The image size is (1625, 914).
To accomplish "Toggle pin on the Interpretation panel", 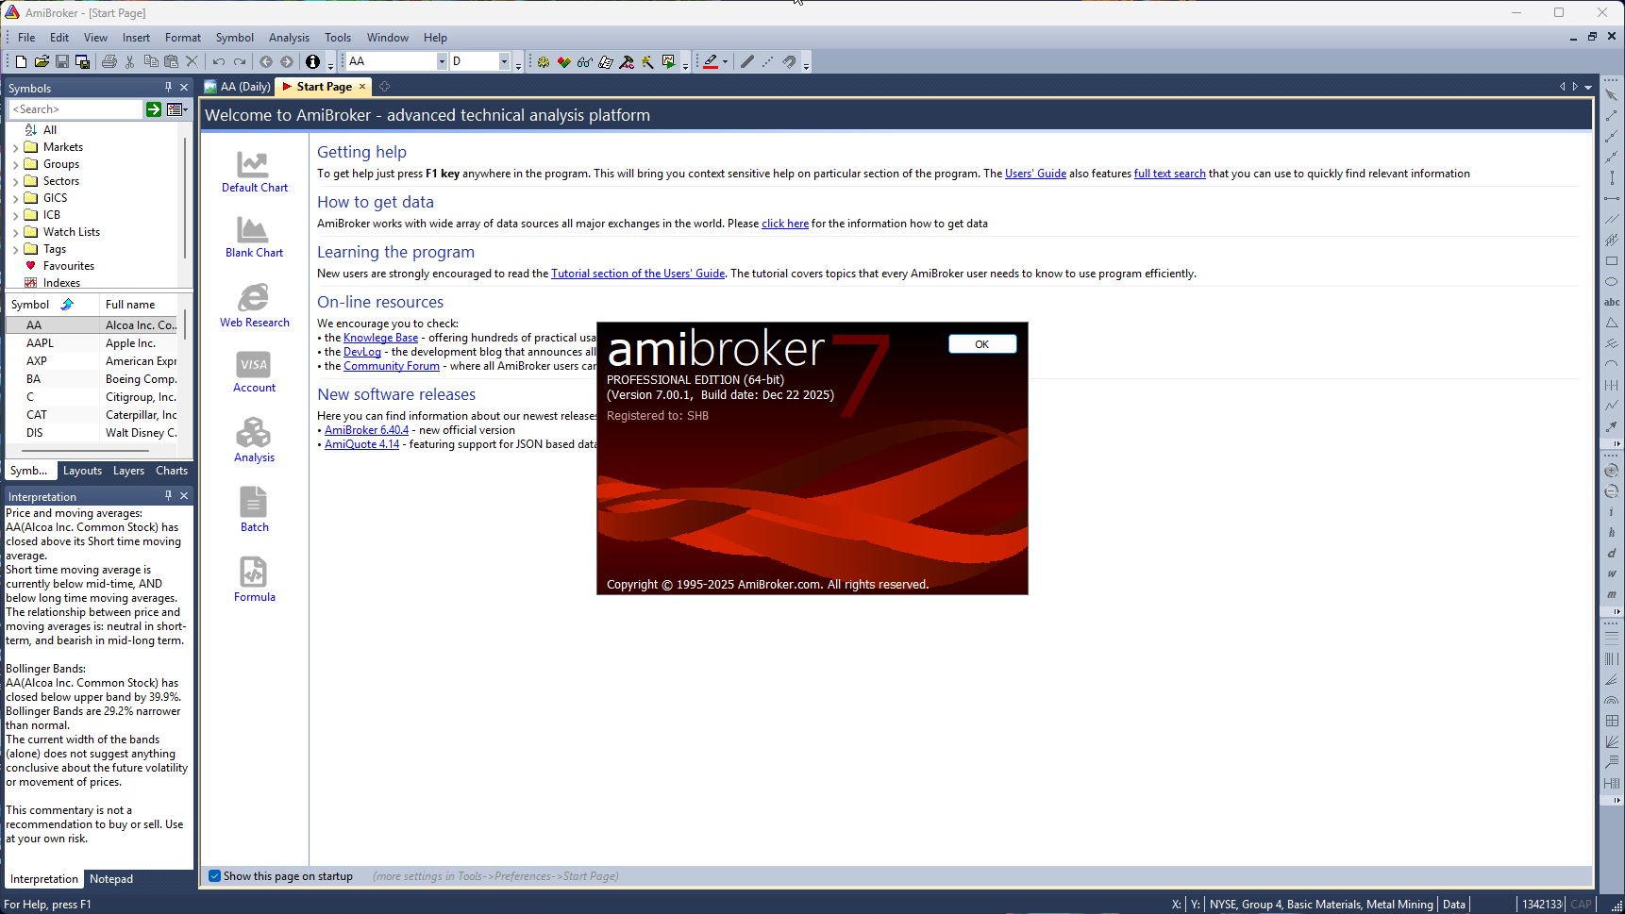I will coord(168,495).
